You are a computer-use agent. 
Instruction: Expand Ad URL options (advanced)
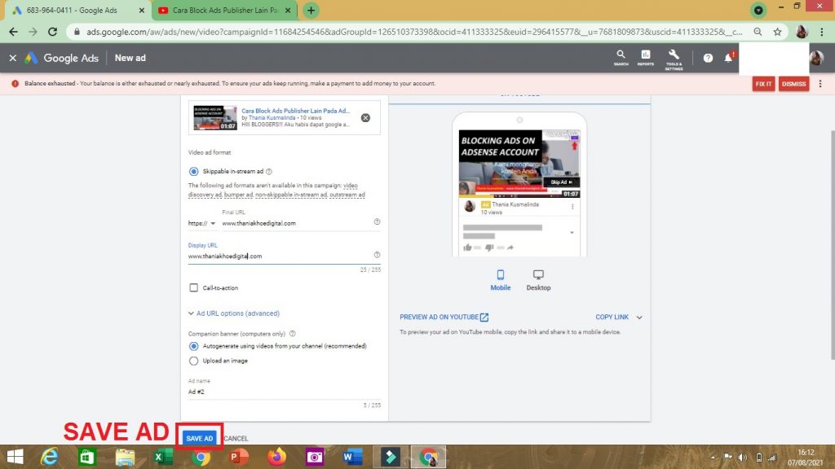[x=233, y=313]
